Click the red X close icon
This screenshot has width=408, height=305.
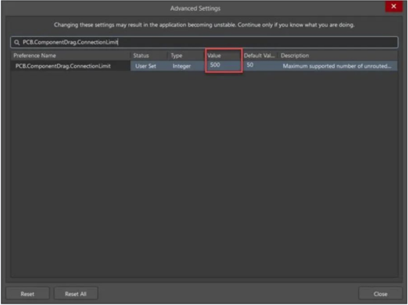coord(394,7)
